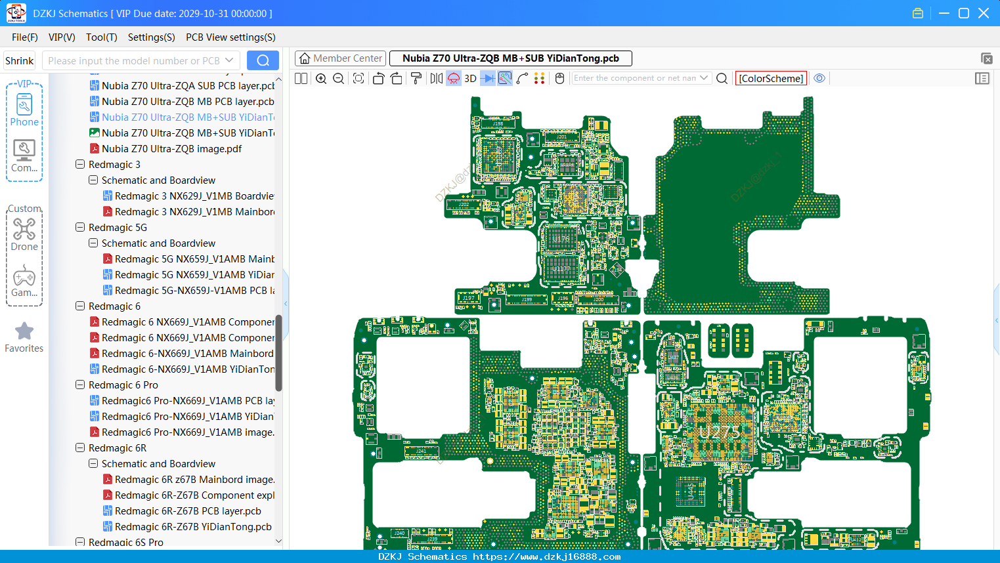Image resolution: width=1000 pixels, height=563 pixels.
Task: Select the Game console category
Action: (24, 280)
